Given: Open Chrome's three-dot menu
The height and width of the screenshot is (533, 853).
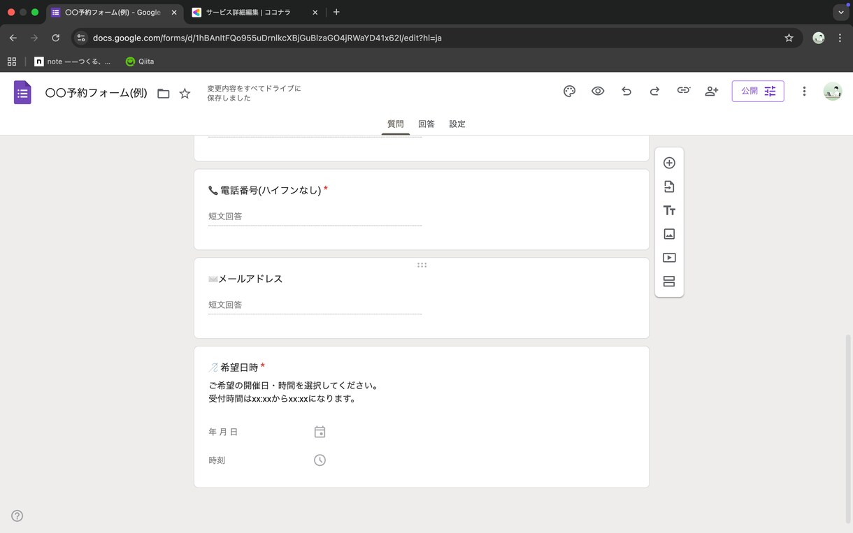Looking at the screenshot, I should click(840, 38).
